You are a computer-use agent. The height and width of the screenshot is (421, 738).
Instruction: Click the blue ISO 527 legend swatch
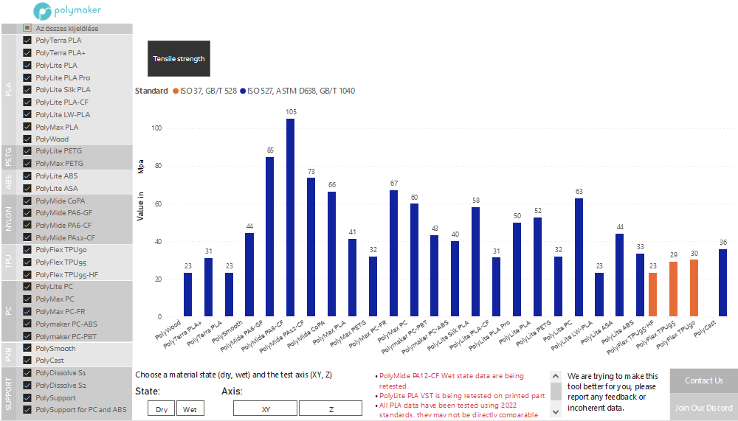[x=243, y=91]
